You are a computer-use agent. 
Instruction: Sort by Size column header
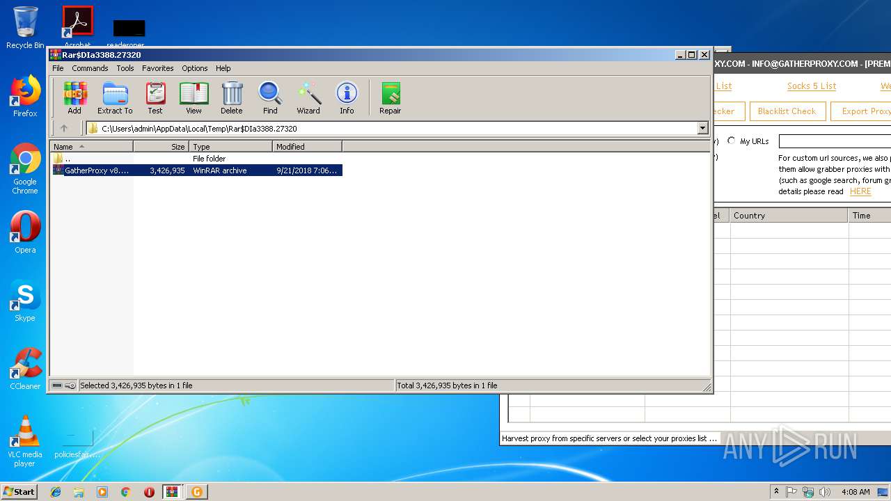coord(161,147)
